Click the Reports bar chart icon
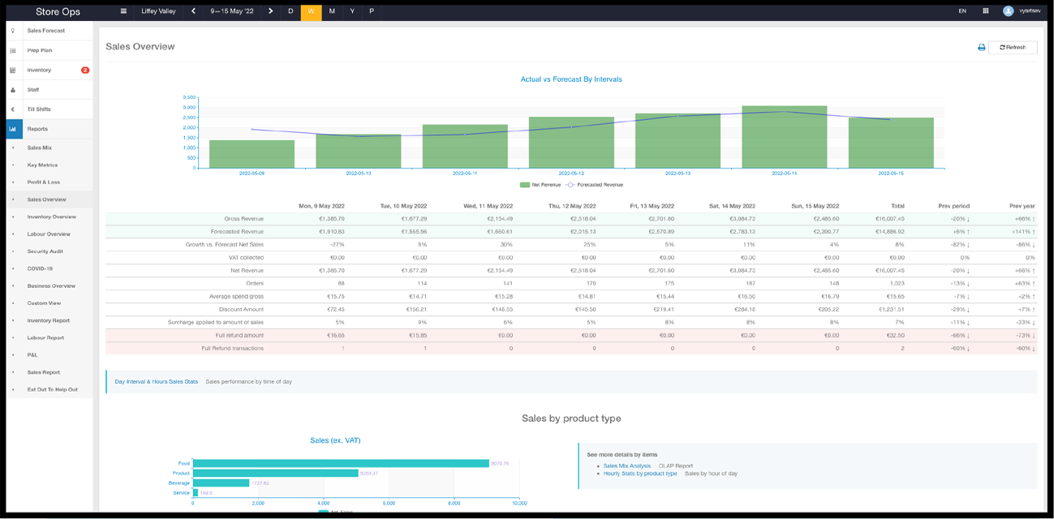 coord(13,129)
